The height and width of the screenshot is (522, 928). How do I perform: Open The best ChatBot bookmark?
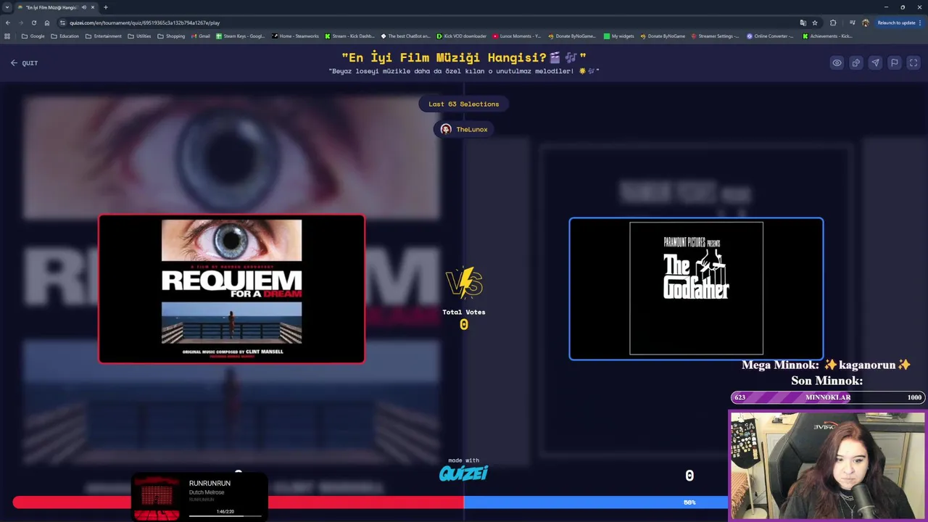point(405,36)
